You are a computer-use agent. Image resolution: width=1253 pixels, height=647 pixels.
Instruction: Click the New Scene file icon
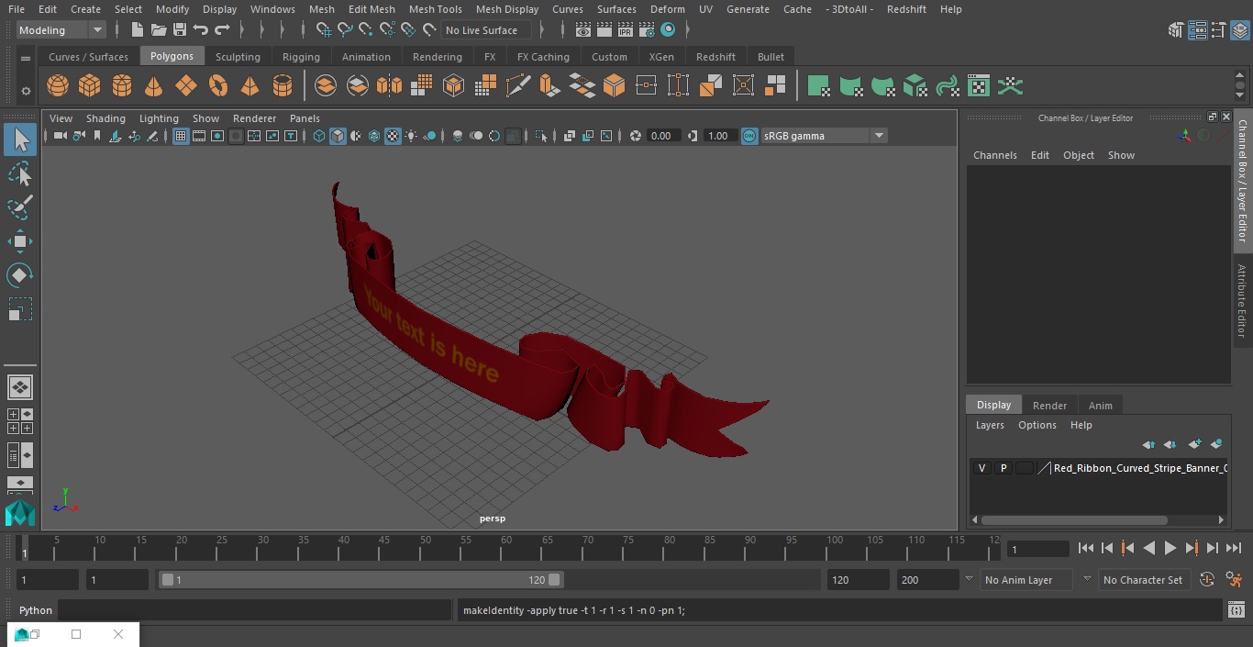coord(137,30)
